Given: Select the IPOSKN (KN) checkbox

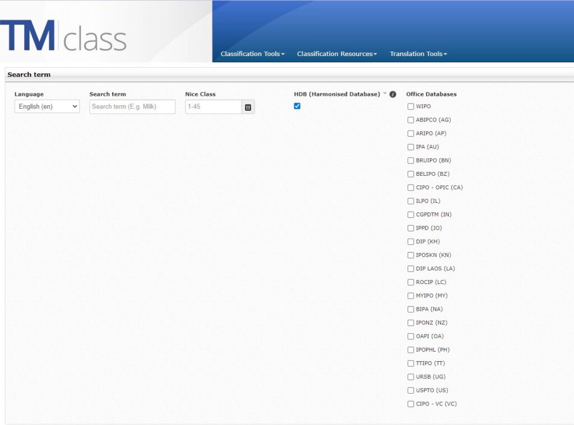Looking at the screenshot, I should coord(411,255).
